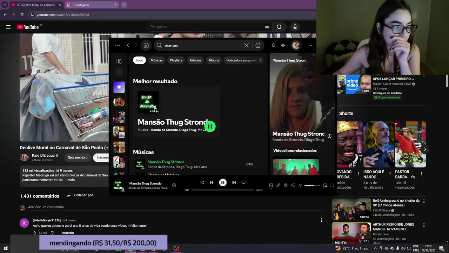Click the Spotify search input field

pyautogui.click(x=203, y=45)
